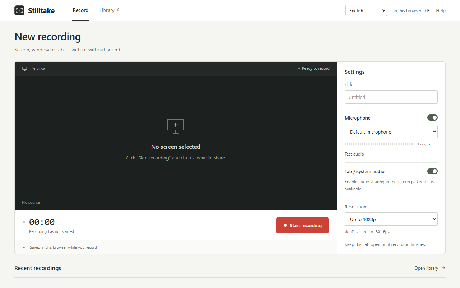This screenshot has width=460, height=288.
Task: Click the Preview monitor icon
Action: (24, 69)
